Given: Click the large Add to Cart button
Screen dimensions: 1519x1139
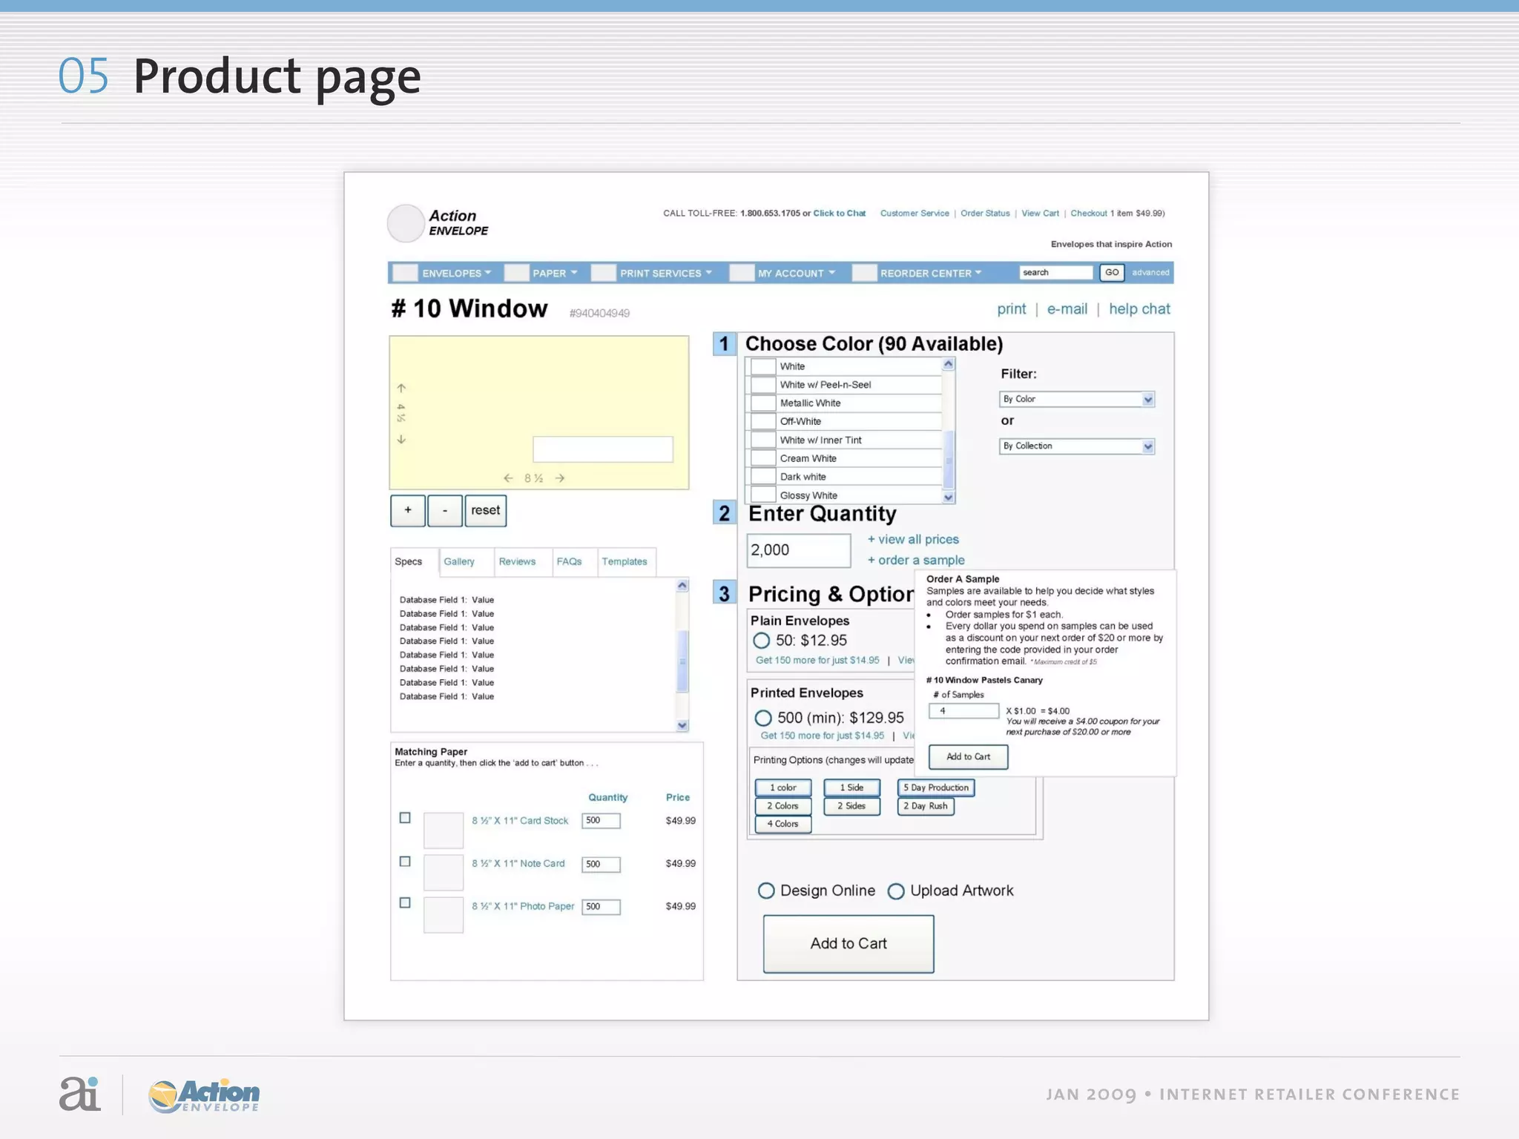Looking at the screenshot, I should (848, 943).
